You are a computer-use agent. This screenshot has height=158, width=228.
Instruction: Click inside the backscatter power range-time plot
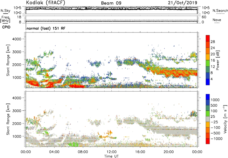pyautogui.click(x=111, y=60)
